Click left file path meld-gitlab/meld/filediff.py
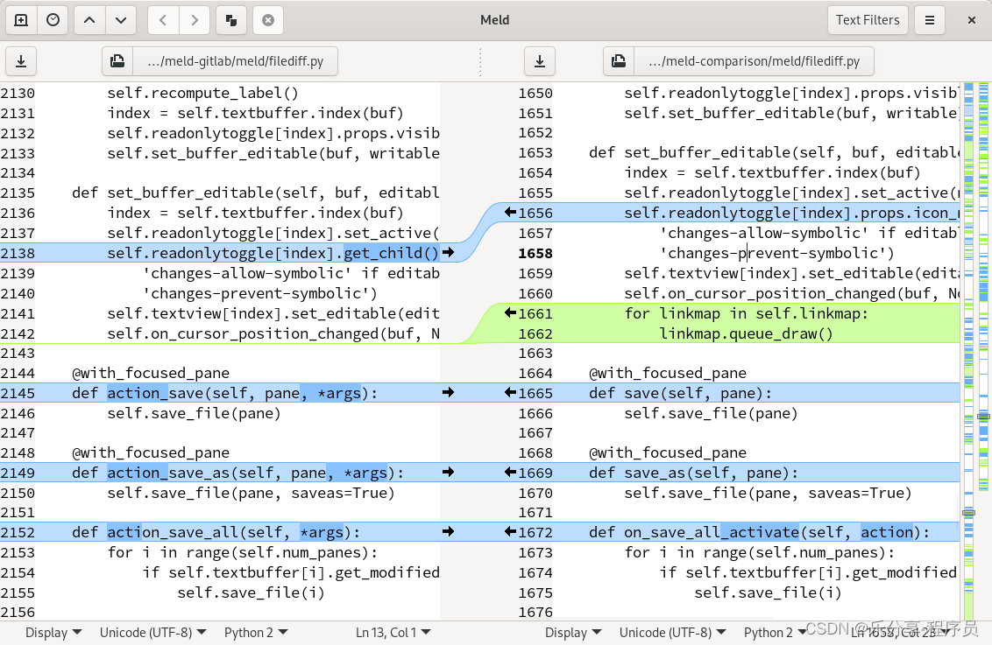 point(236,61)
